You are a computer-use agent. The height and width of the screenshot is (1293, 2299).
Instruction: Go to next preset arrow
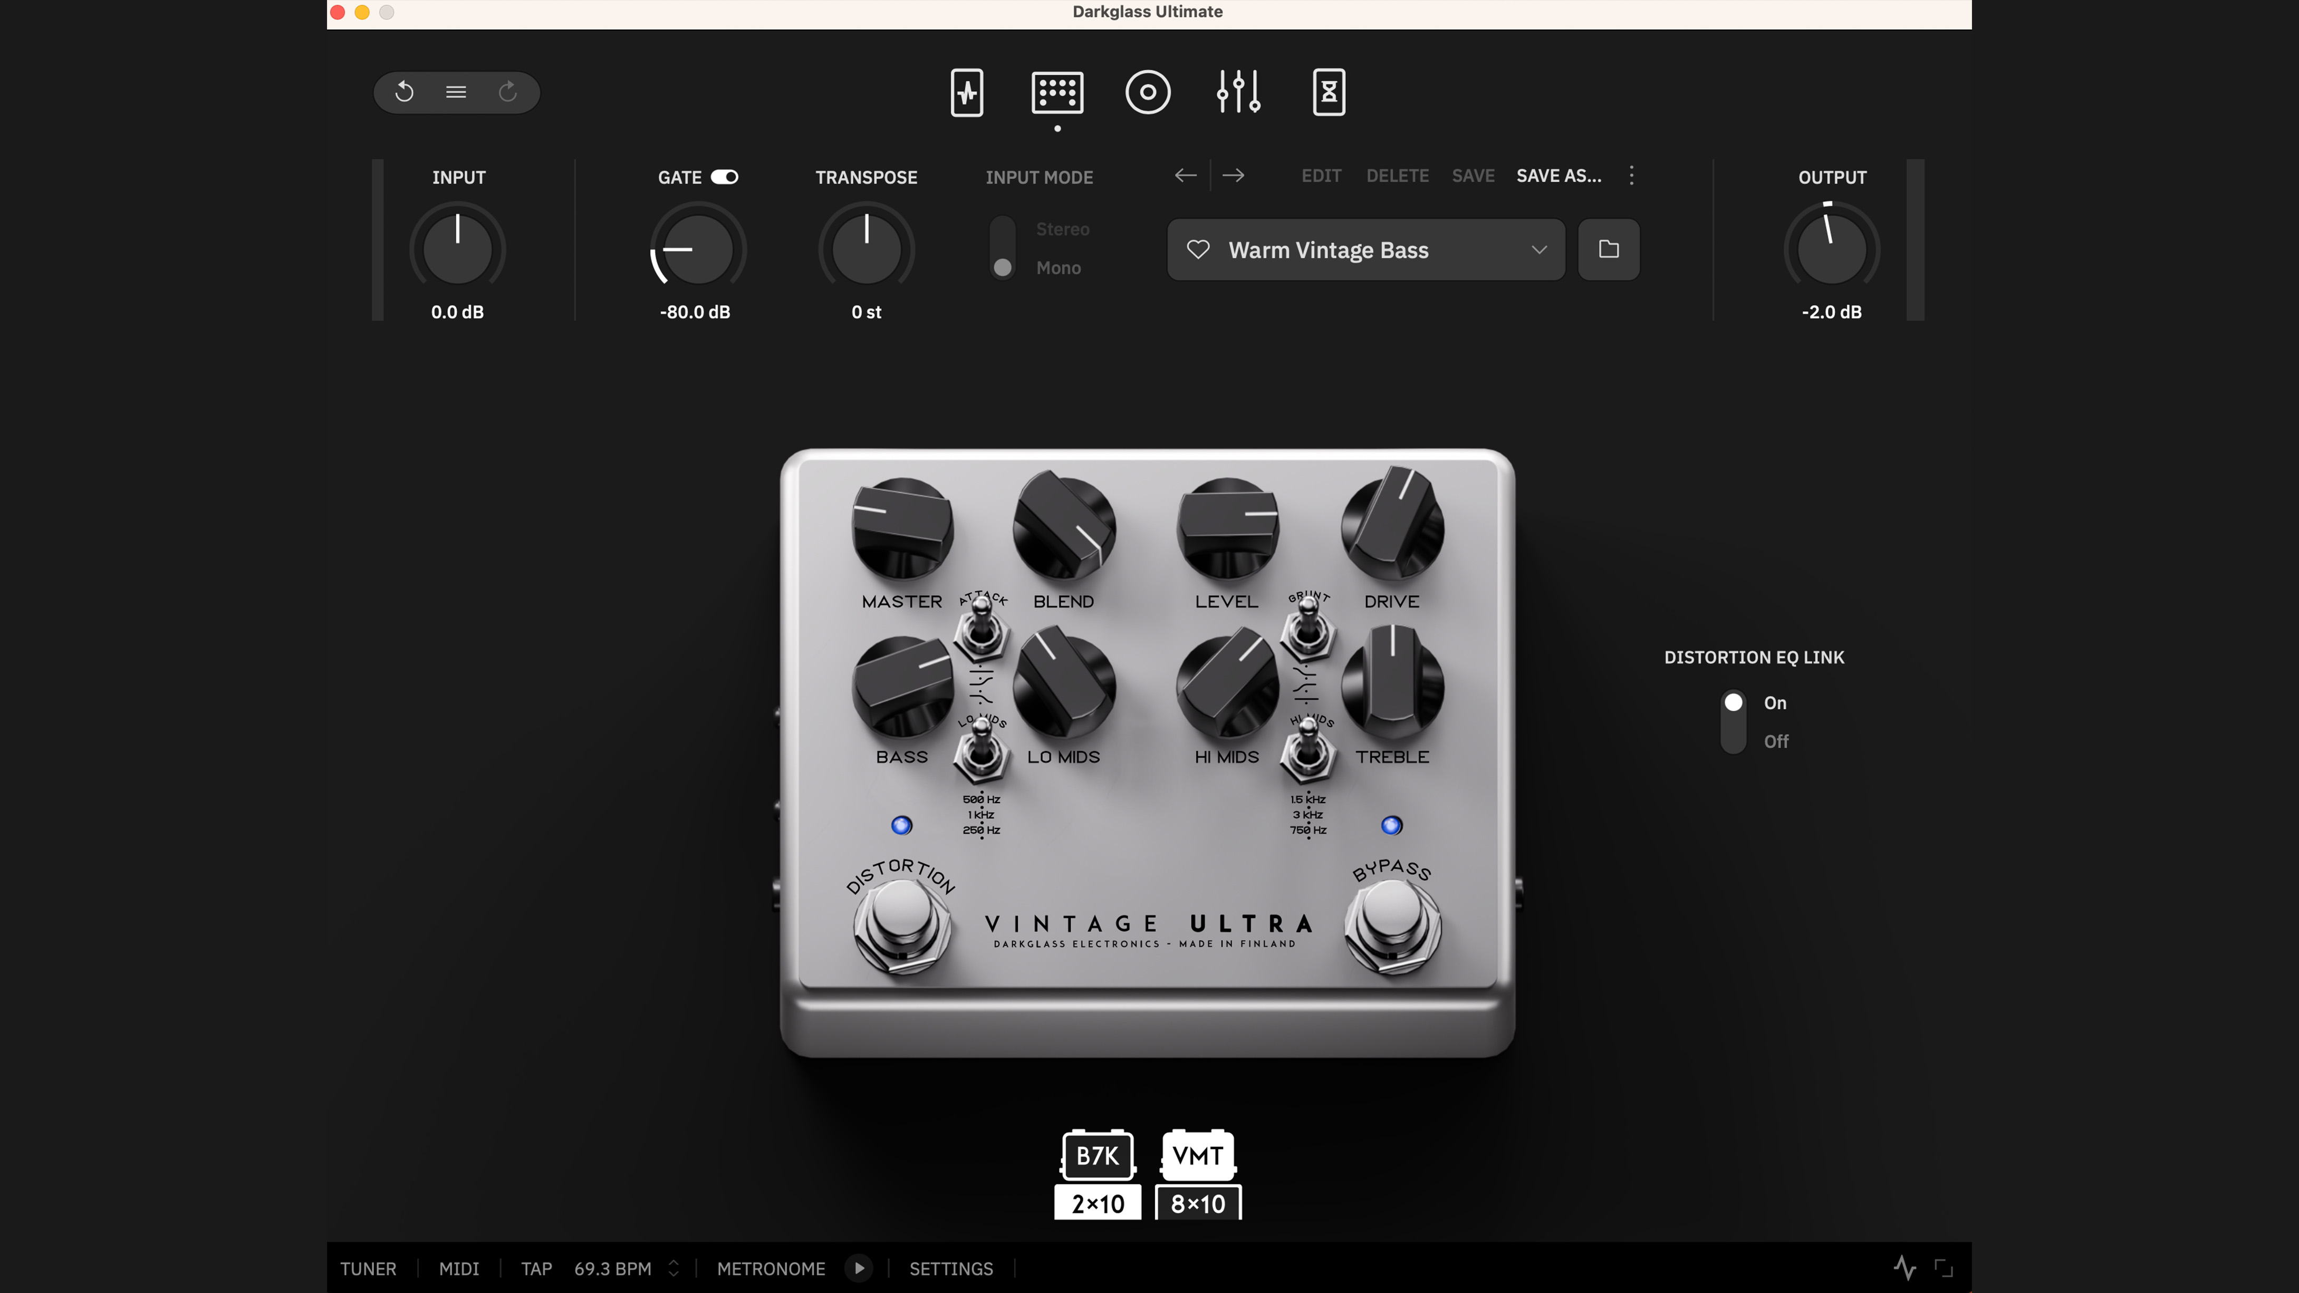coord(1234,176)
